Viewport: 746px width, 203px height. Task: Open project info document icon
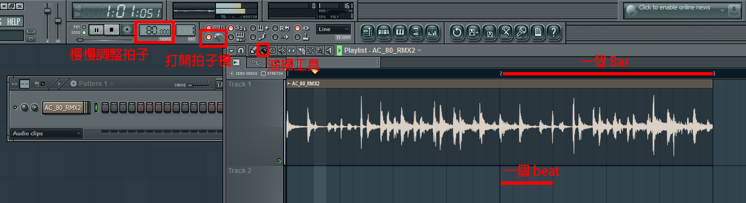pyautogui.click(x=537, y=32)
